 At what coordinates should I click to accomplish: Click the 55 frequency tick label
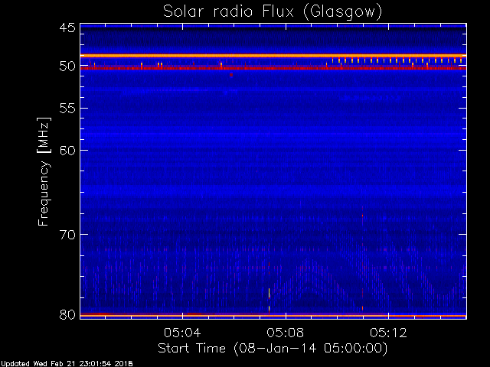coord(67,109)
